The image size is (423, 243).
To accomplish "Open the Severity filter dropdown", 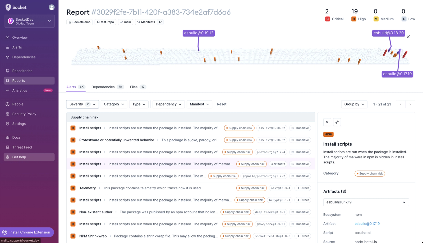I will click(82, 104).
